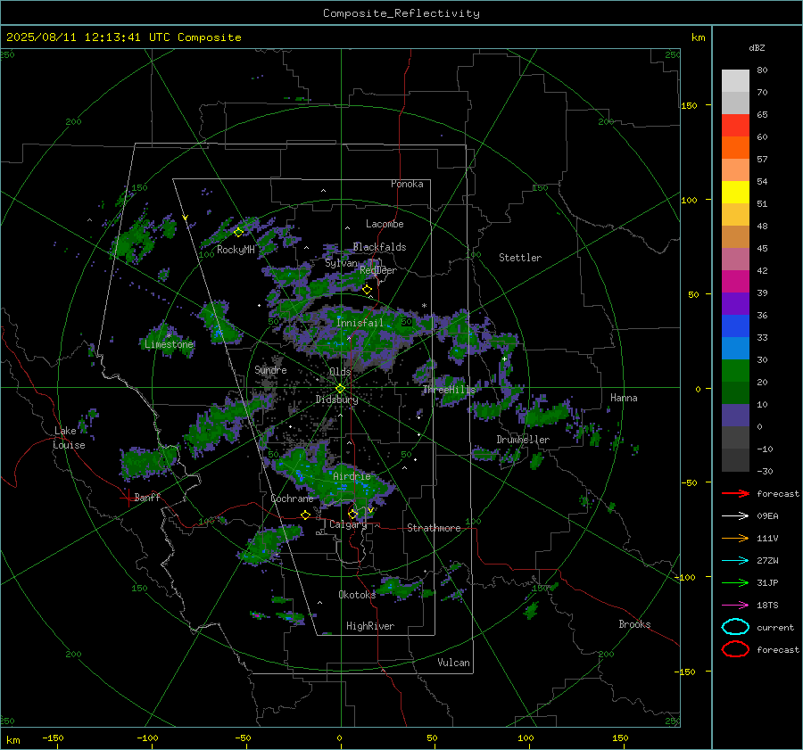Screen dimensions: 803x750
Task: Select the 36 dBZ purple color swatch
Action: click(x=735, y=303)
